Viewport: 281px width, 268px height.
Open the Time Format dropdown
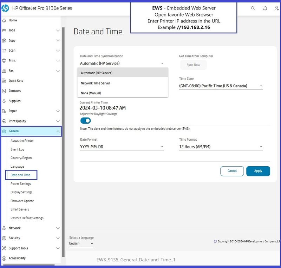click(221, 147)
